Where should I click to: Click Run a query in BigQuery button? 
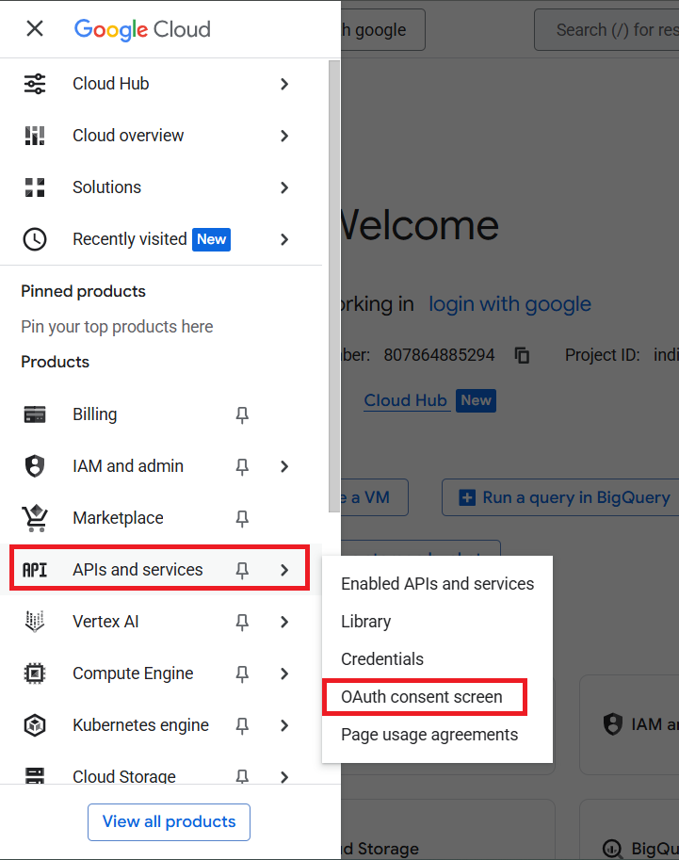tap(560, 497)
